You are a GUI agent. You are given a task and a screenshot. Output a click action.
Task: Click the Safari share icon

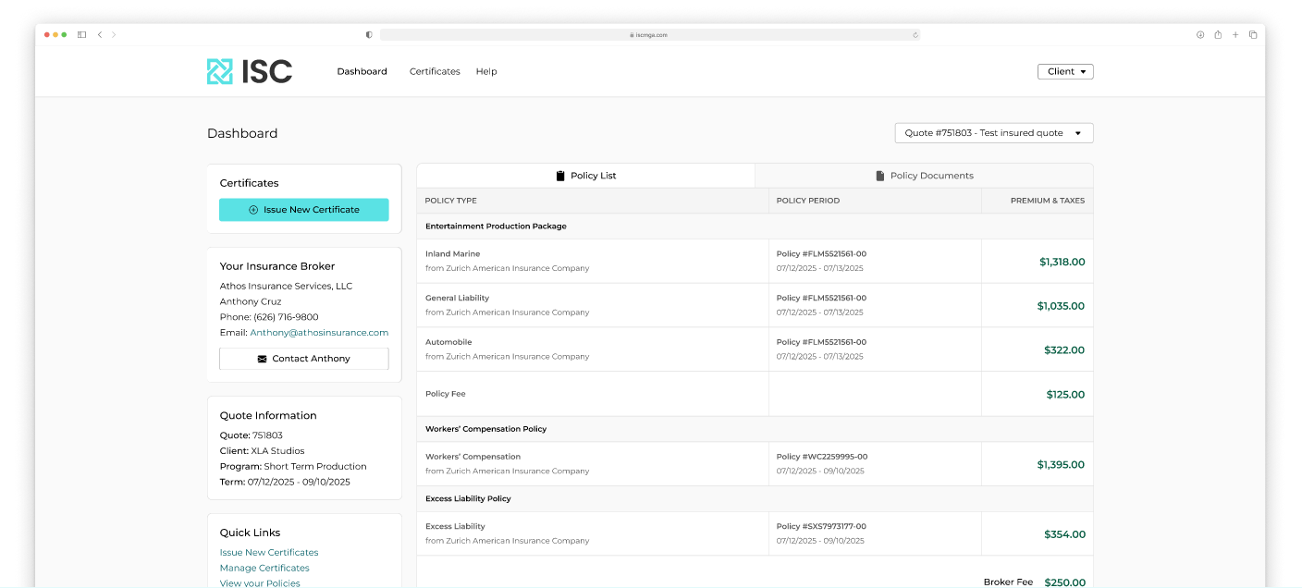click(1218, 35)
